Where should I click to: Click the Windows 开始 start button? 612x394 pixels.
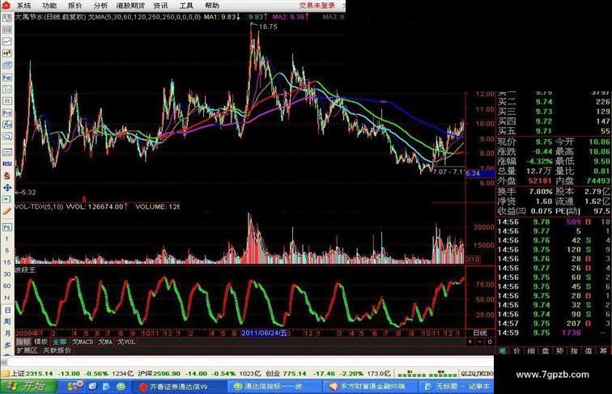click(x=28, y=386)
